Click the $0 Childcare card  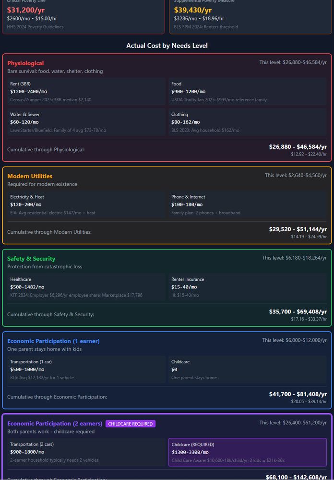[247, 370]
